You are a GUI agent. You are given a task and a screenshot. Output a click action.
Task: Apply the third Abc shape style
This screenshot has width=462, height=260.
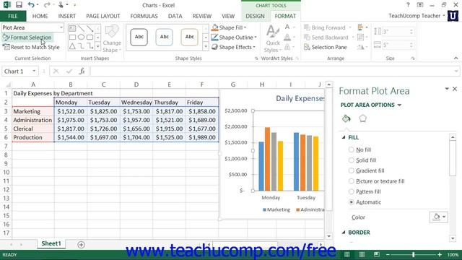(189, 37)
